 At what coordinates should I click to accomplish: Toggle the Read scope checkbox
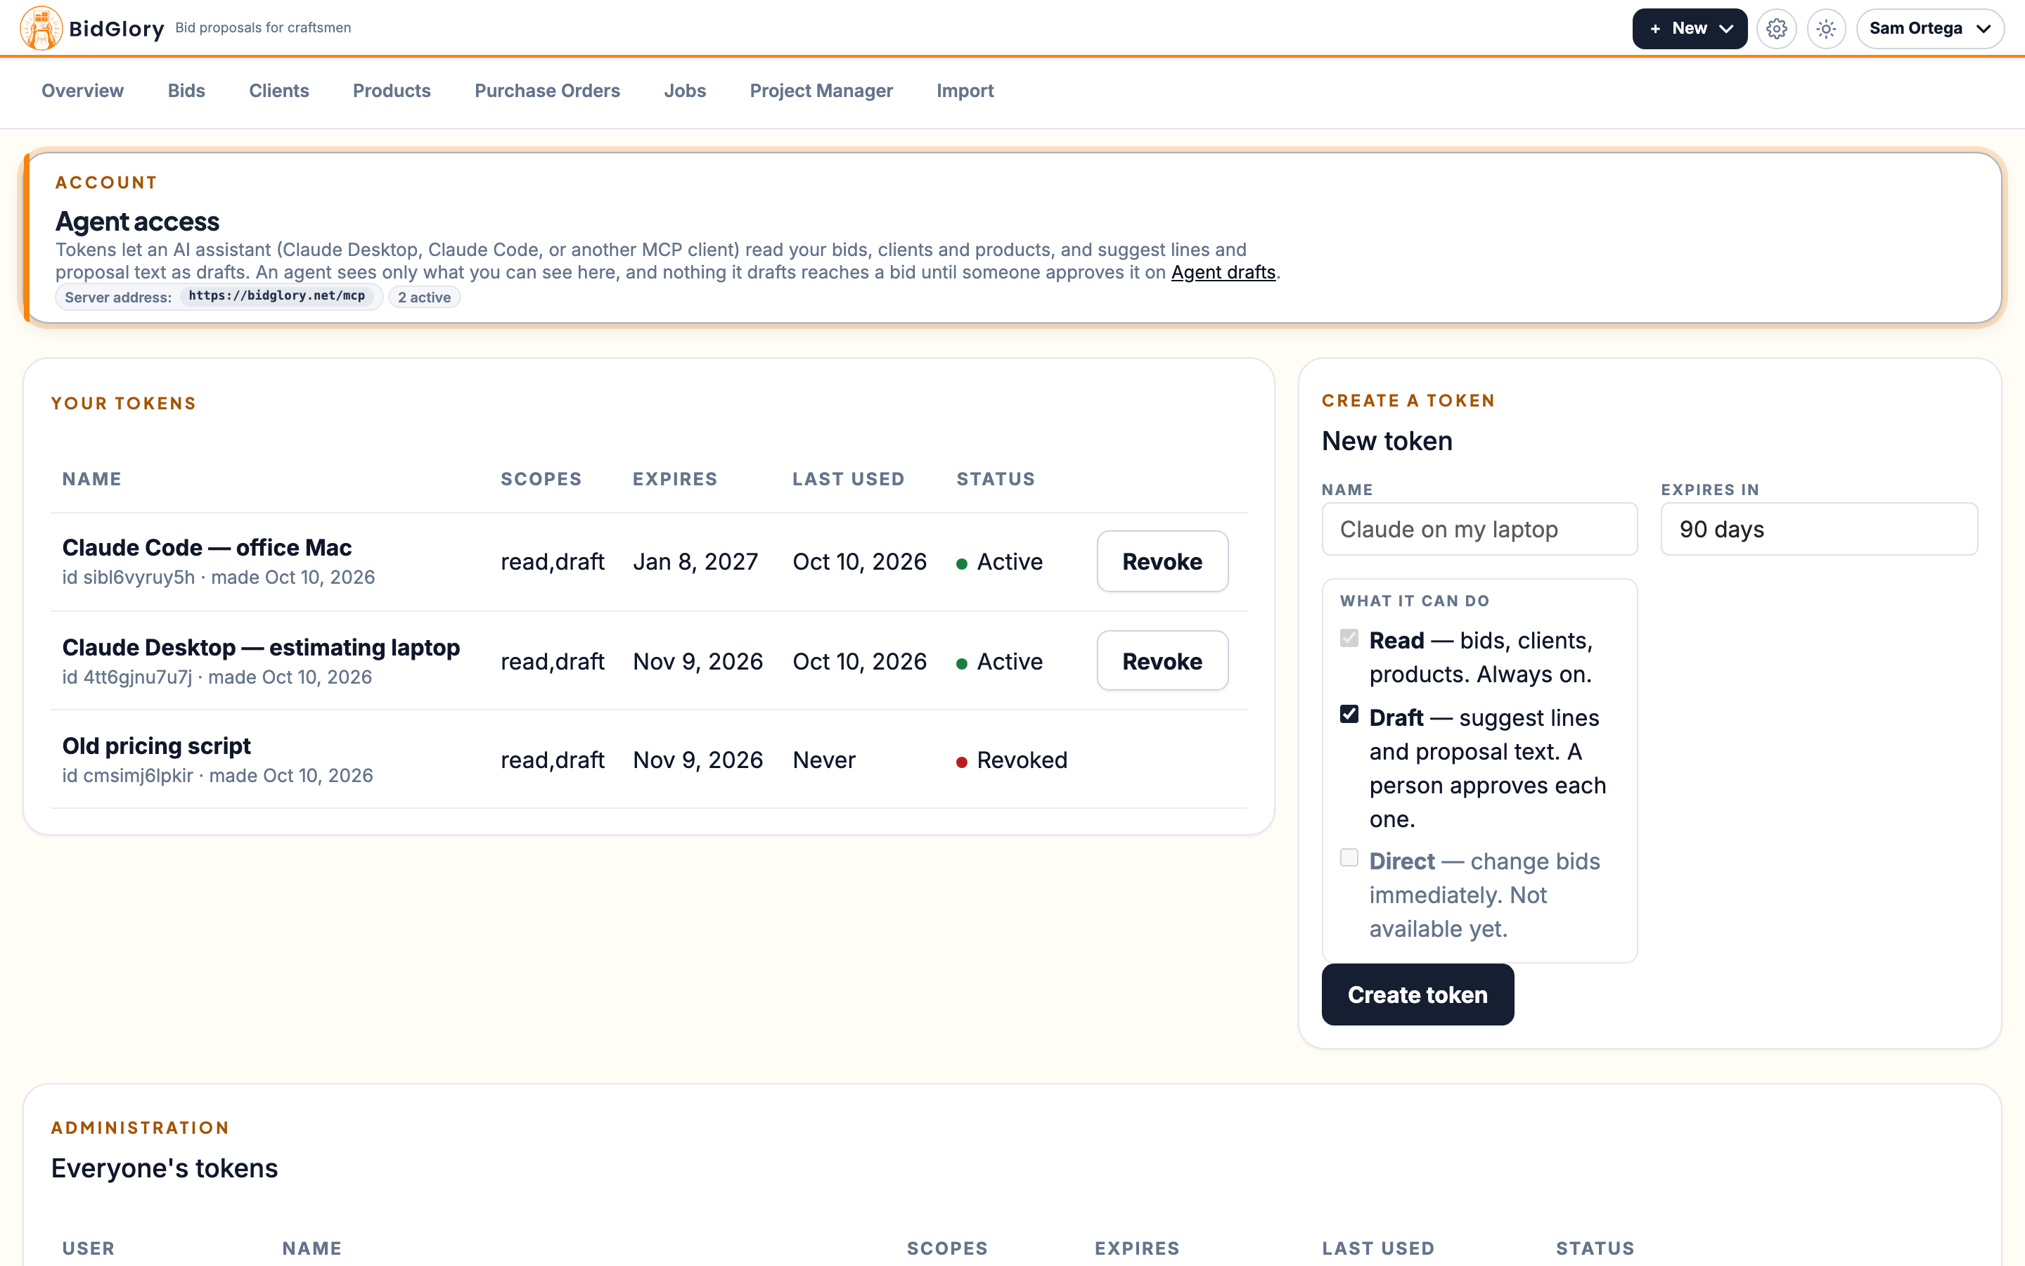(1349, 638)
